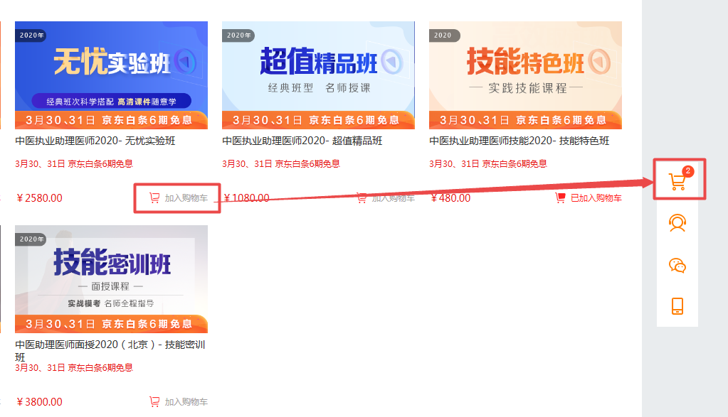This screenshot has height=417, width=728.
Task: Add 技能密训班 to cart via 加入购物车
Action: coord(186,401)
